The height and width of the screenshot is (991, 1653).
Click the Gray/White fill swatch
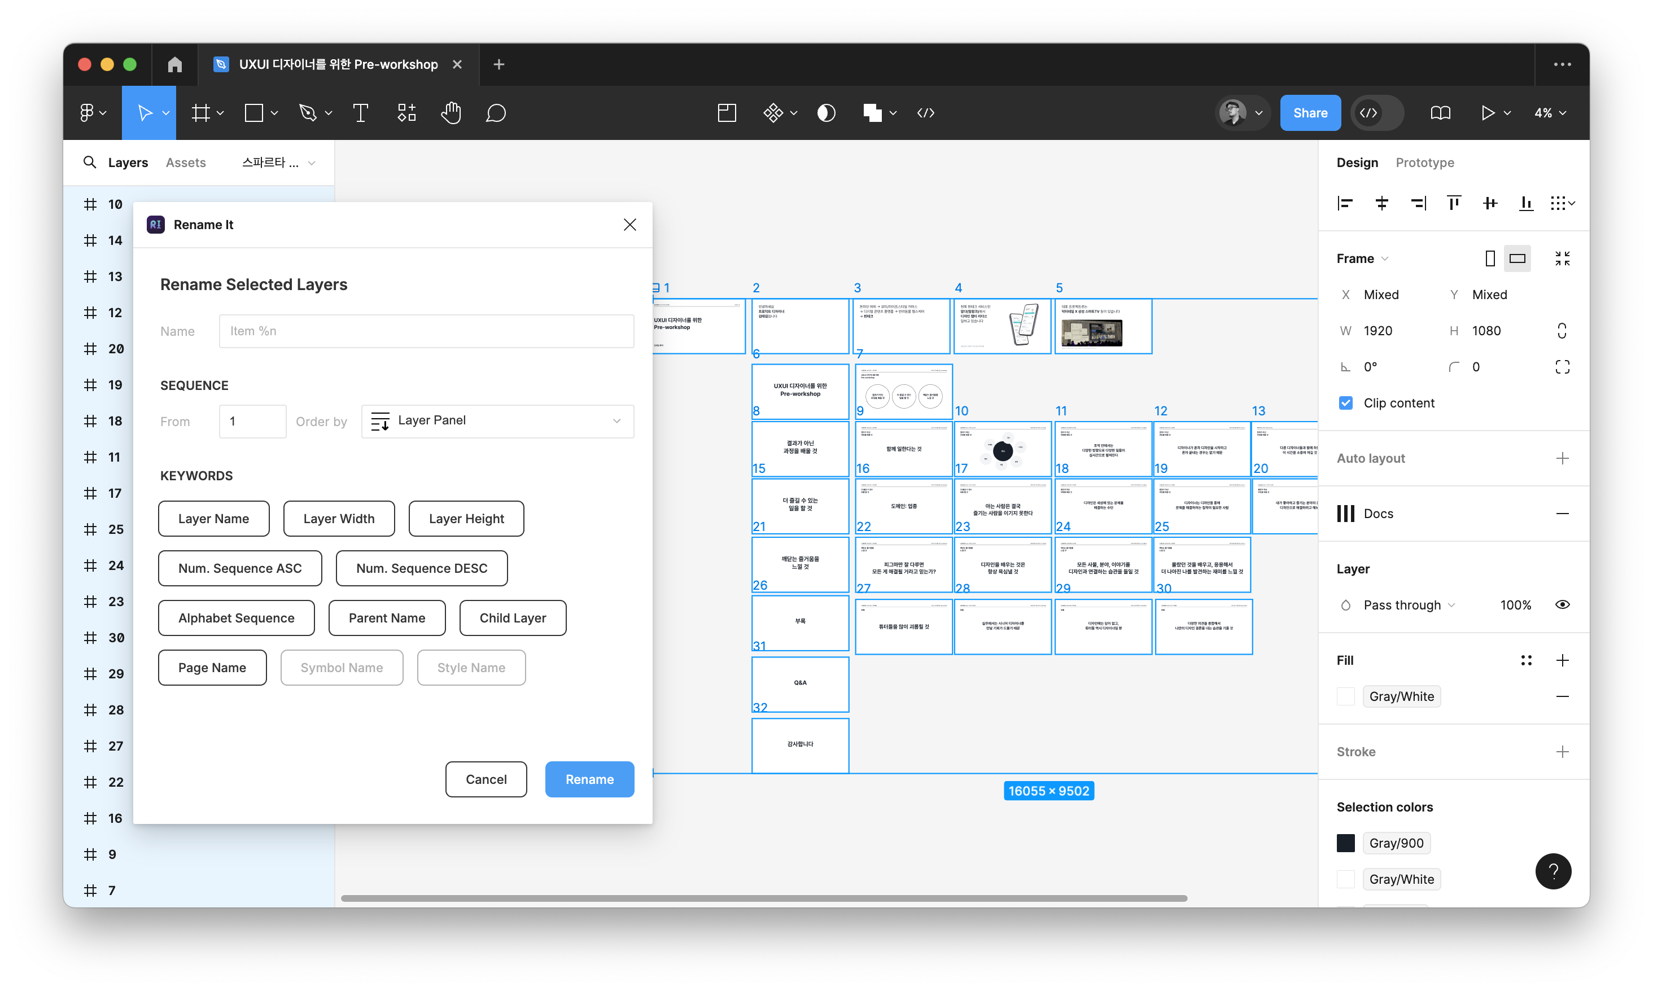pyautogui.click(x=1346, y=696)
